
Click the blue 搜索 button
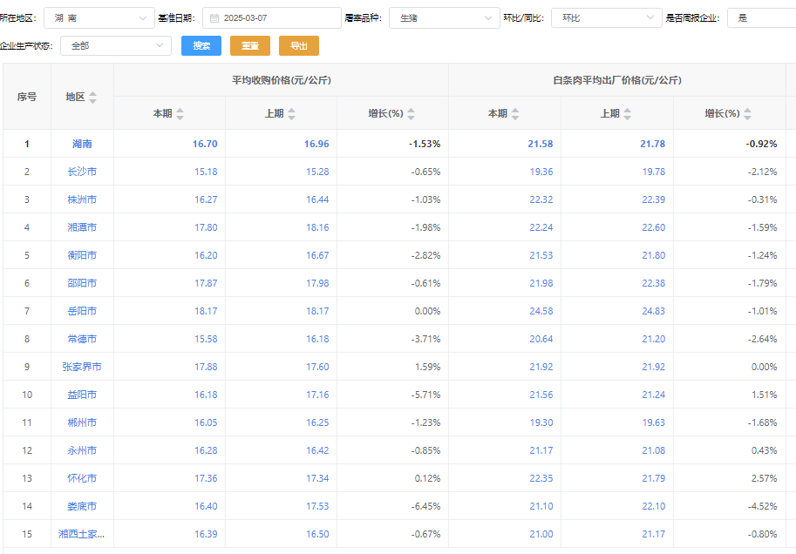coord(201,45)
